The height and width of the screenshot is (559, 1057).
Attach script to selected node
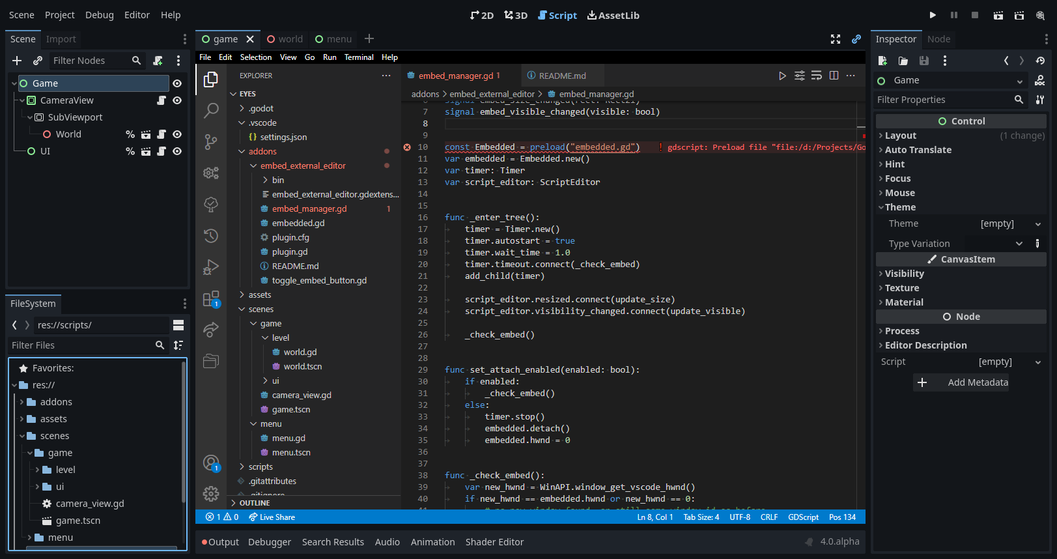pyautogui.click(x=158, y=61)
